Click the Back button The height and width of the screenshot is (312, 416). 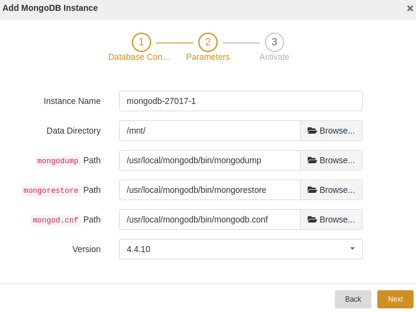353,299
